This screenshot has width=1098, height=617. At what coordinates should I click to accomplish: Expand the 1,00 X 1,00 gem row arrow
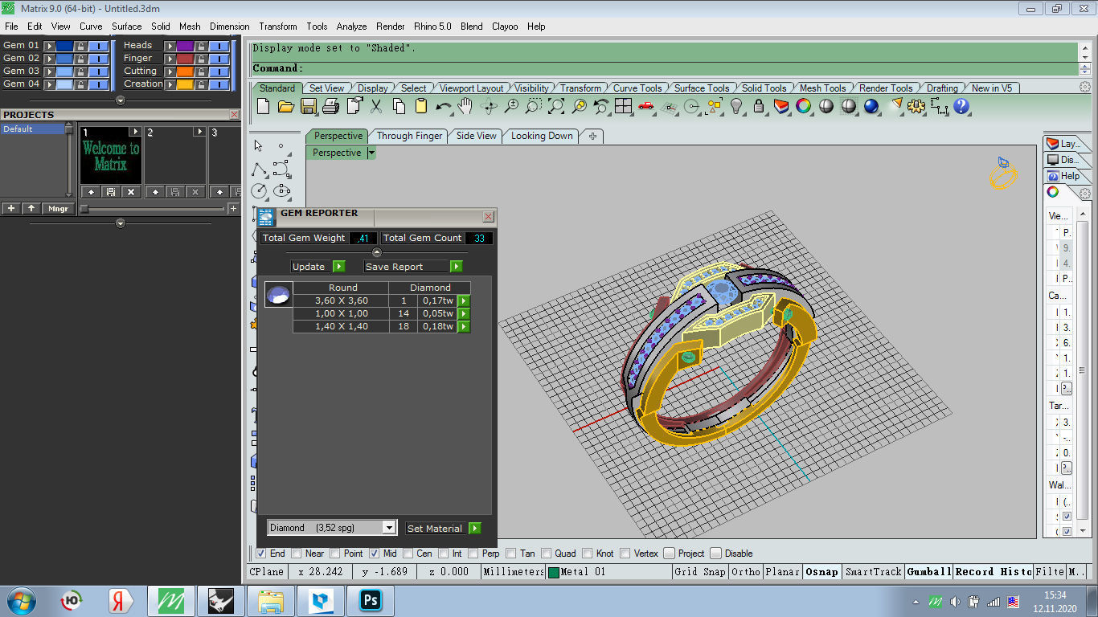(x=464, y=313)
